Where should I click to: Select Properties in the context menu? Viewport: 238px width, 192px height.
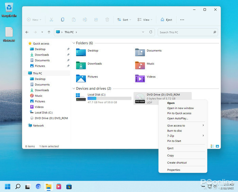click(173, 170)
